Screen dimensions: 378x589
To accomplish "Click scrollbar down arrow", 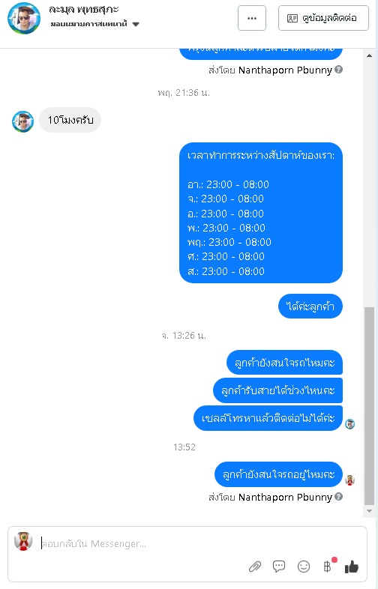I will (369, 511).
